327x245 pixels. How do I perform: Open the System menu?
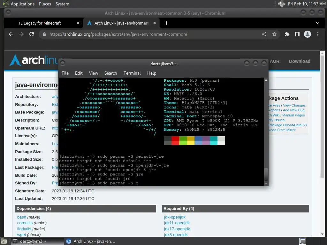coord(62,4)
